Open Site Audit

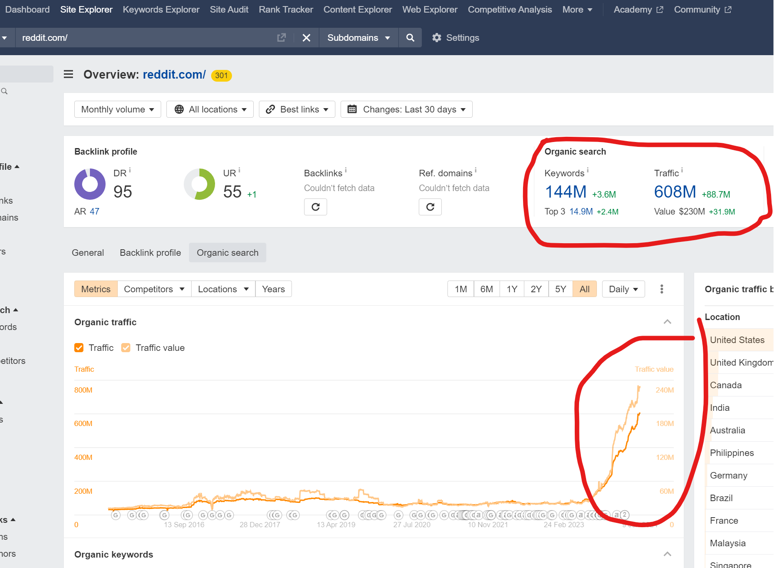[229, 10]
